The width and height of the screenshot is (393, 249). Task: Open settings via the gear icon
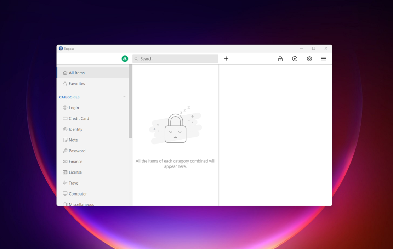pos(309,59)
